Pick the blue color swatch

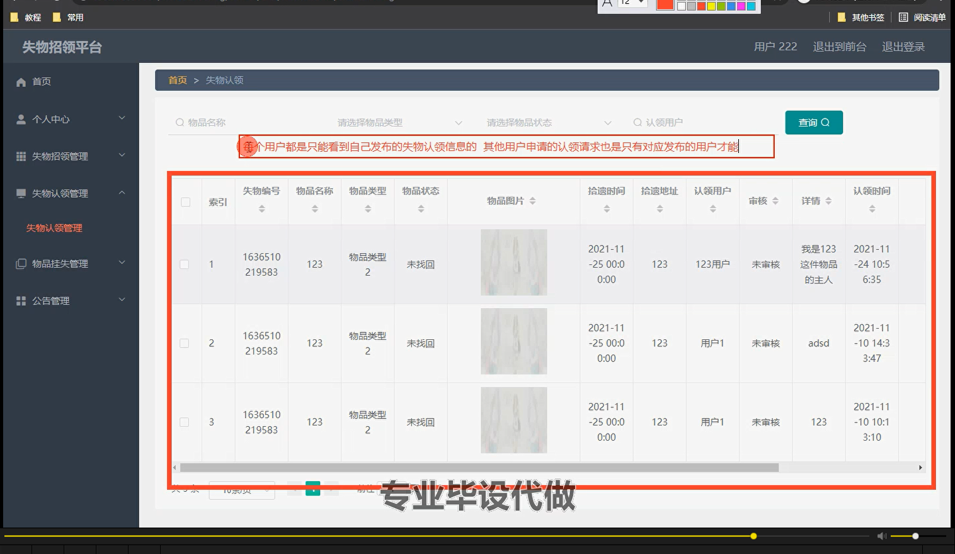pos(731,6)
